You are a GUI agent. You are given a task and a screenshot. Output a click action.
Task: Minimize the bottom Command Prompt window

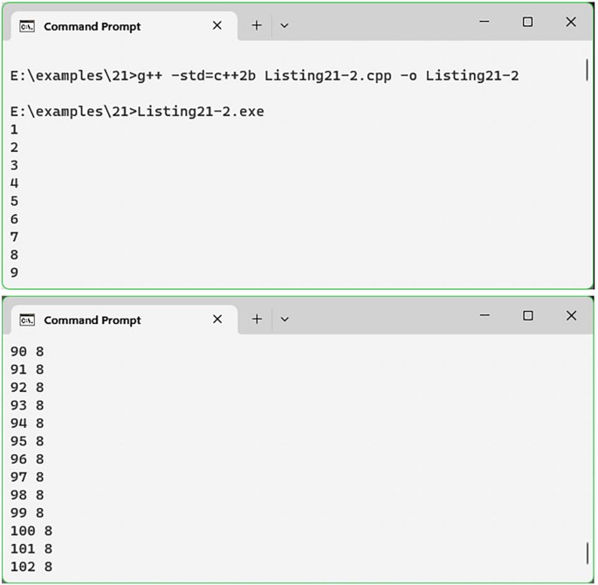click(x=485, y=315)
